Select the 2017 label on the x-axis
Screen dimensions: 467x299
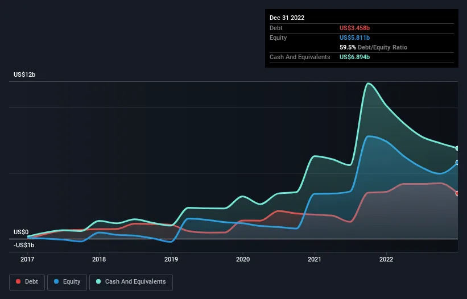[27, 259]
